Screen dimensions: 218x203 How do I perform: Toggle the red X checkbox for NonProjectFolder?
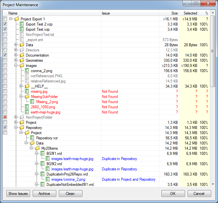pyautogui.click(x=5, y=117)
